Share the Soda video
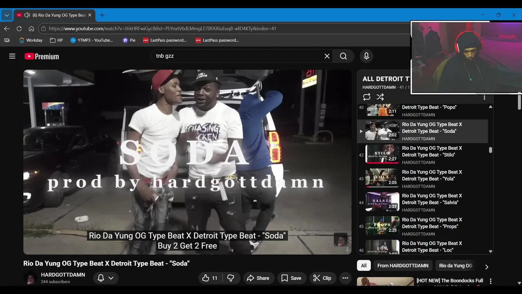Screen dimensions: 522x294 coord(258,278)
